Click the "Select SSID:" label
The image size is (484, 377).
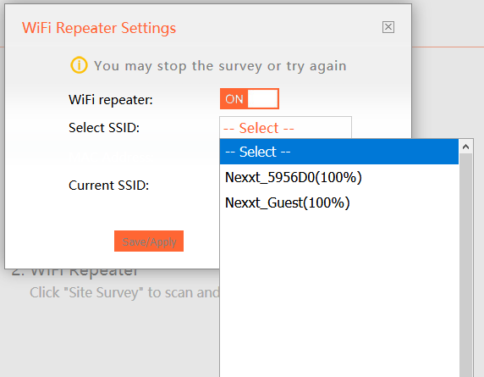click(x=104, y=128)
